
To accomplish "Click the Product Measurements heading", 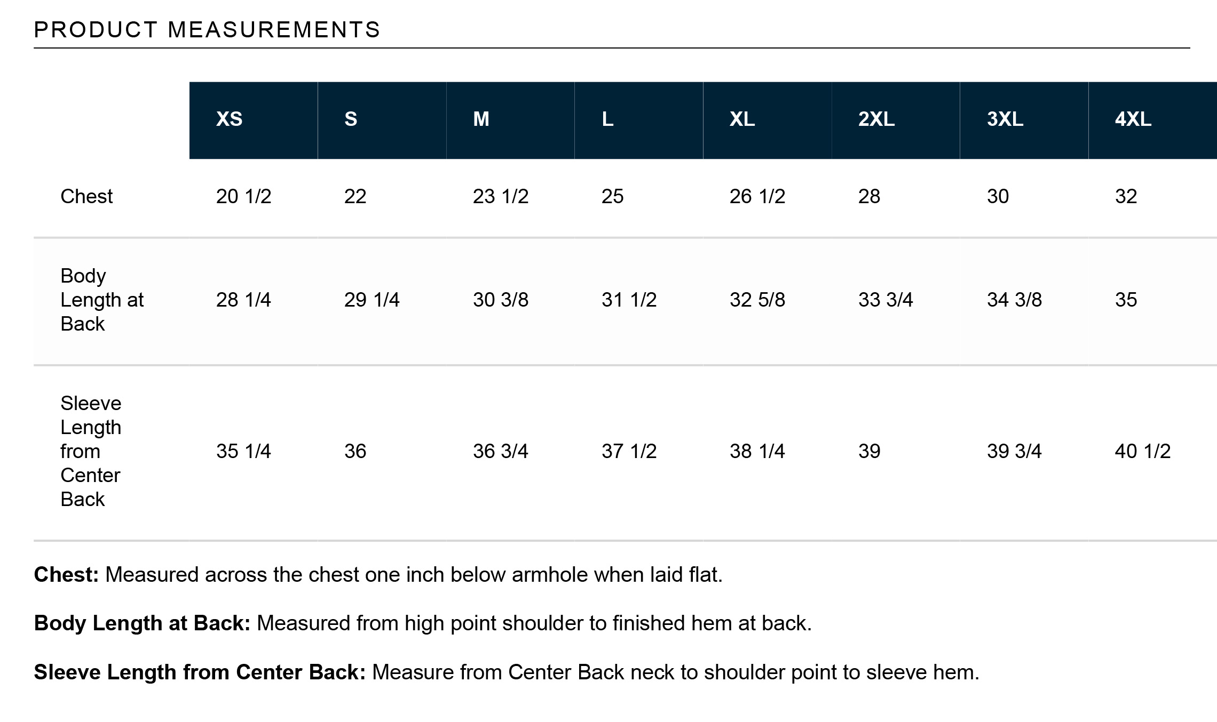I will point(207,30).
